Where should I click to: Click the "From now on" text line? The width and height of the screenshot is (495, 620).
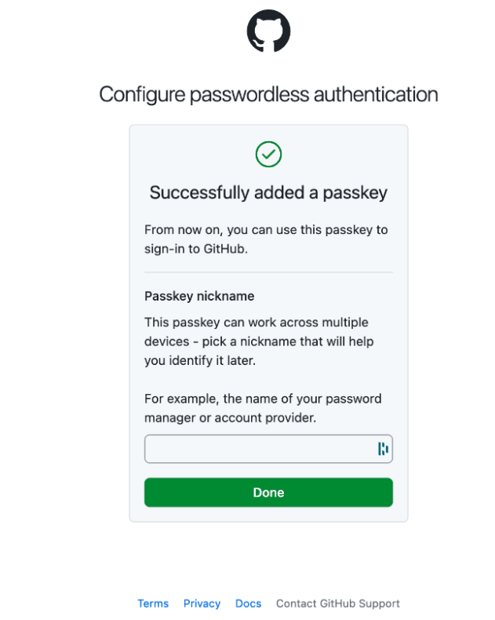266,230
